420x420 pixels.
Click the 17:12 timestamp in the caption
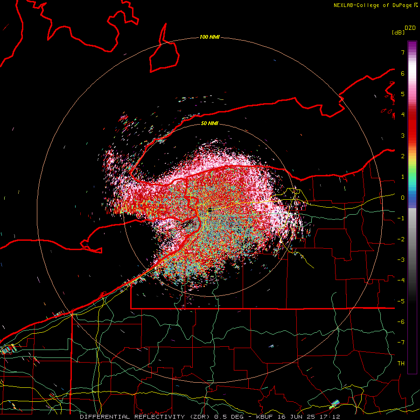click(331, 417)
